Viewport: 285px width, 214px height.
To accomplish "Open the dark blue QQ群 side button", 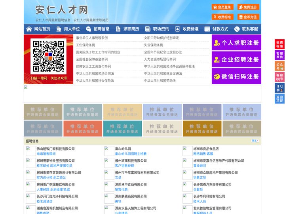I will pyautogui.click(x=279, y=88).
